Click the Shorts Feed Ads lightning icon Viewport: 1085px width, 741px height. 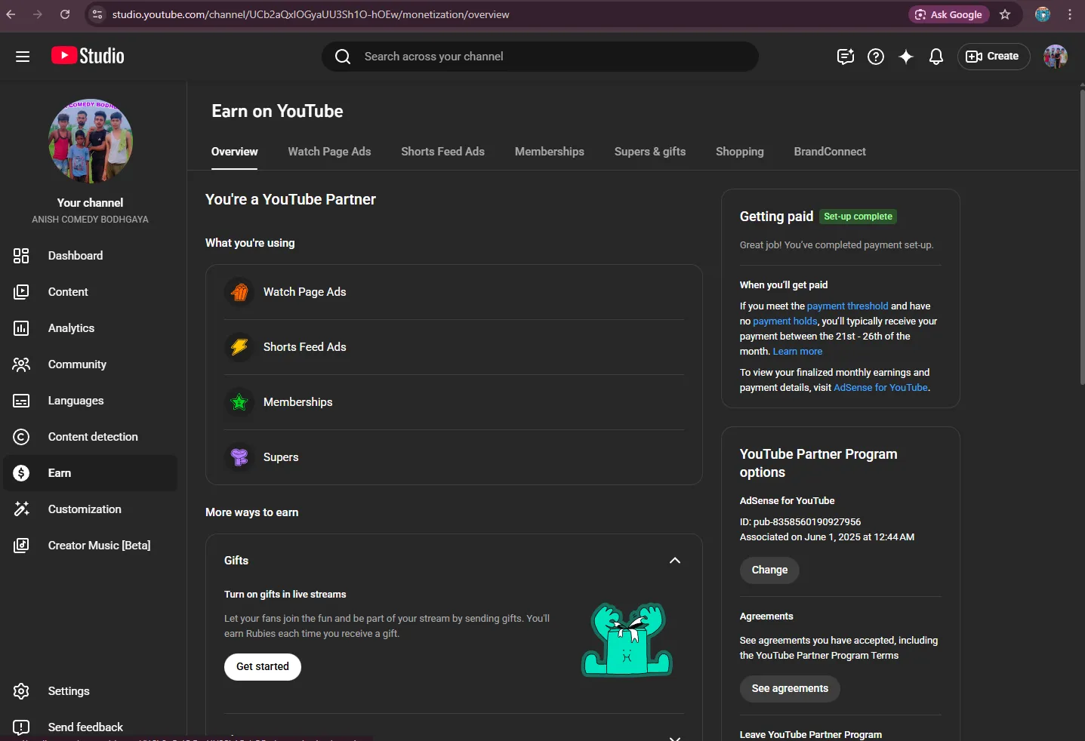point(239,347)
